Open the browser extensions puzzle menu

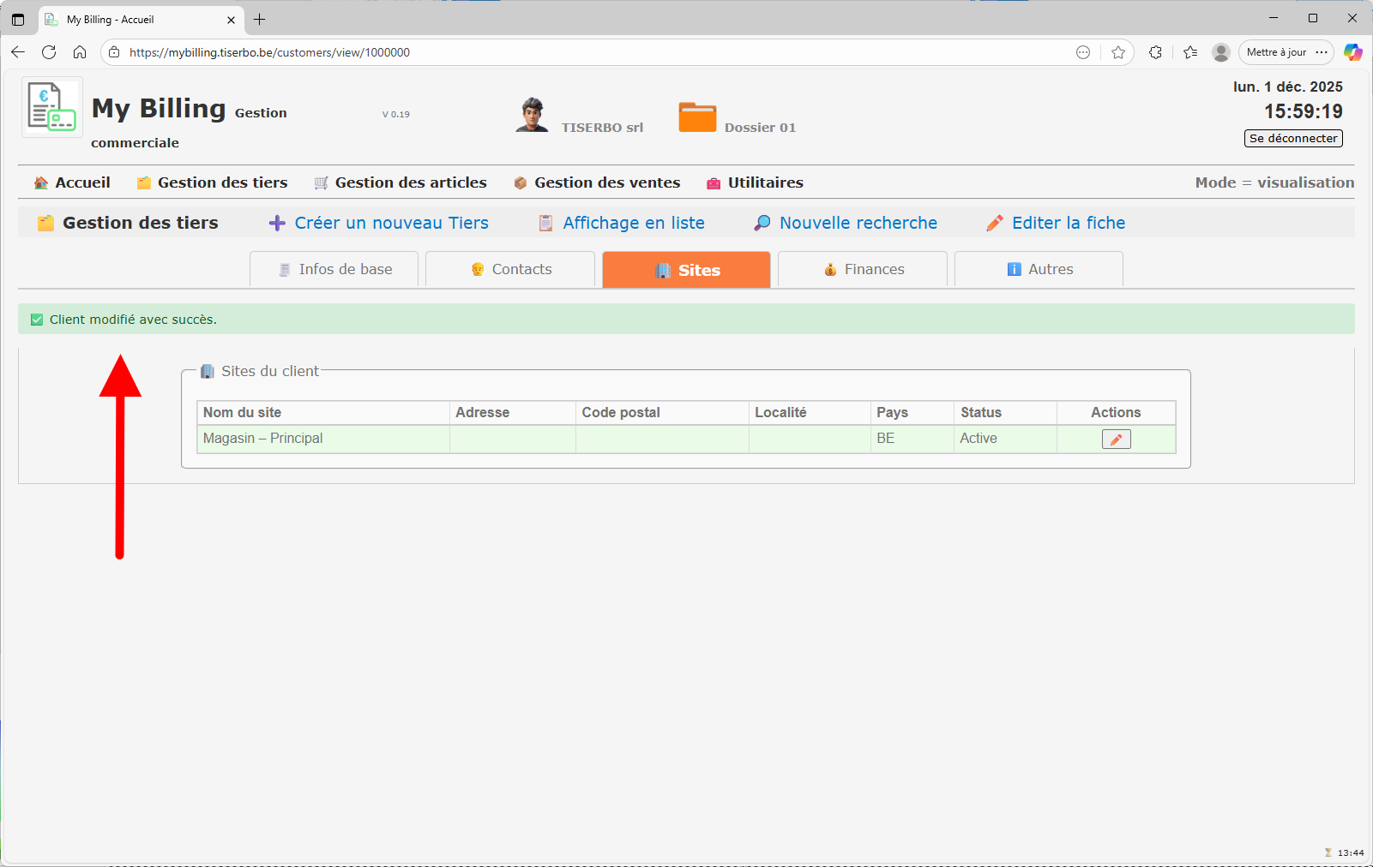(x=1155, y=52)
